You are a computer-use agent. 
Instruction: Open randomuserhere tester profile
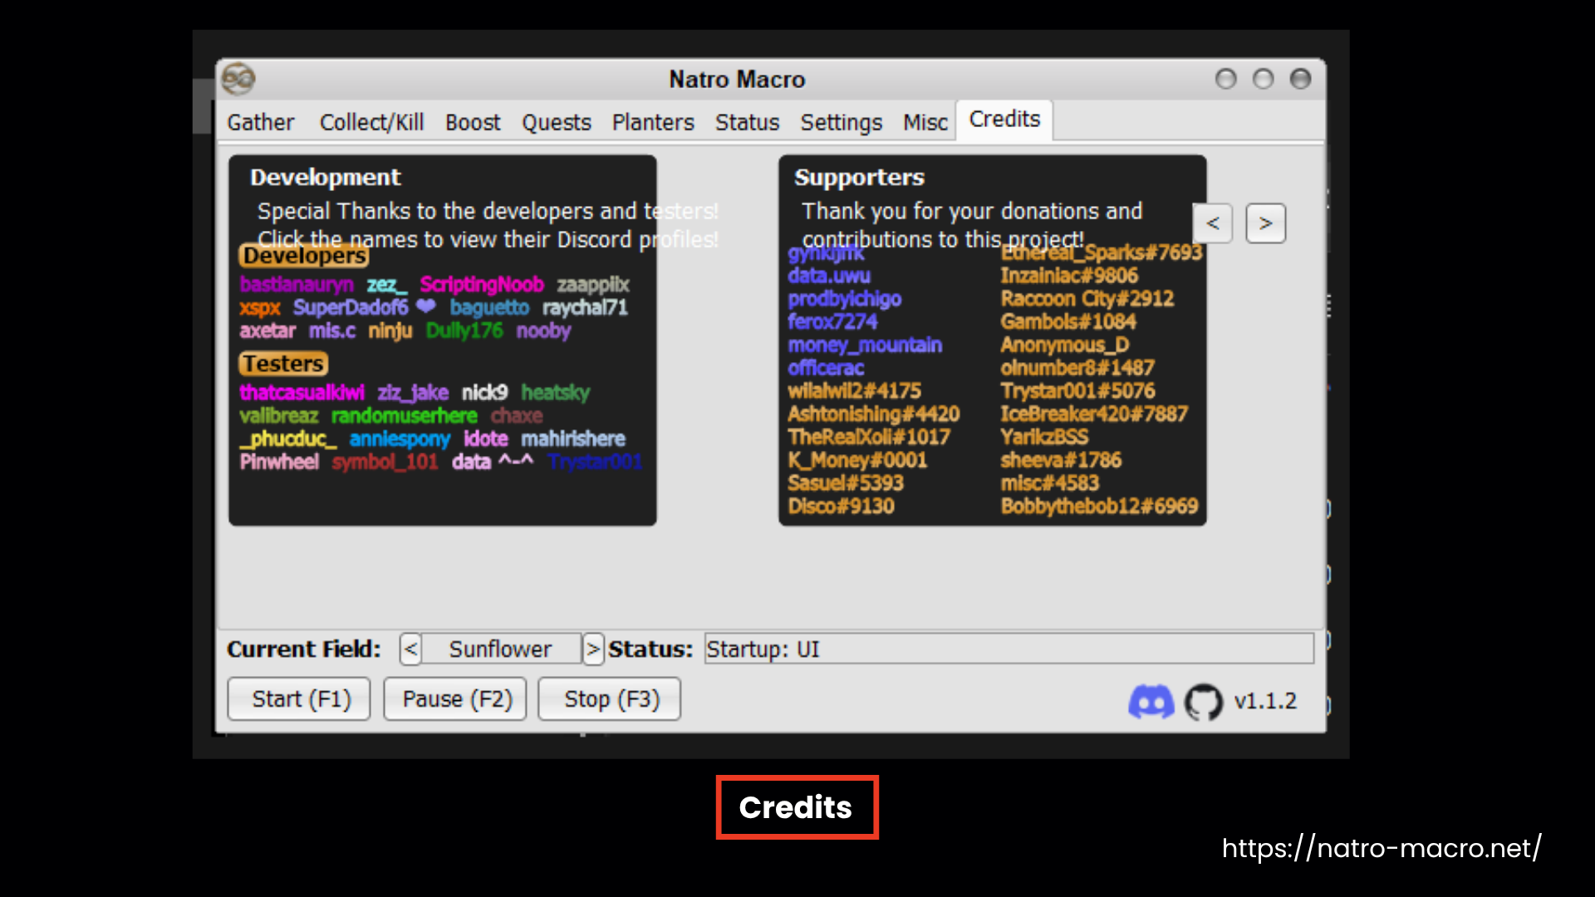tap(405, 415)
